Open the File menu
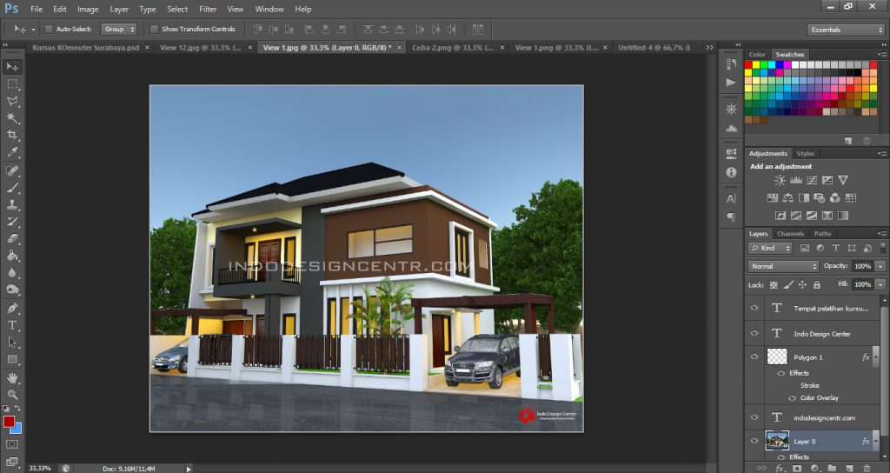 point(37,9)
